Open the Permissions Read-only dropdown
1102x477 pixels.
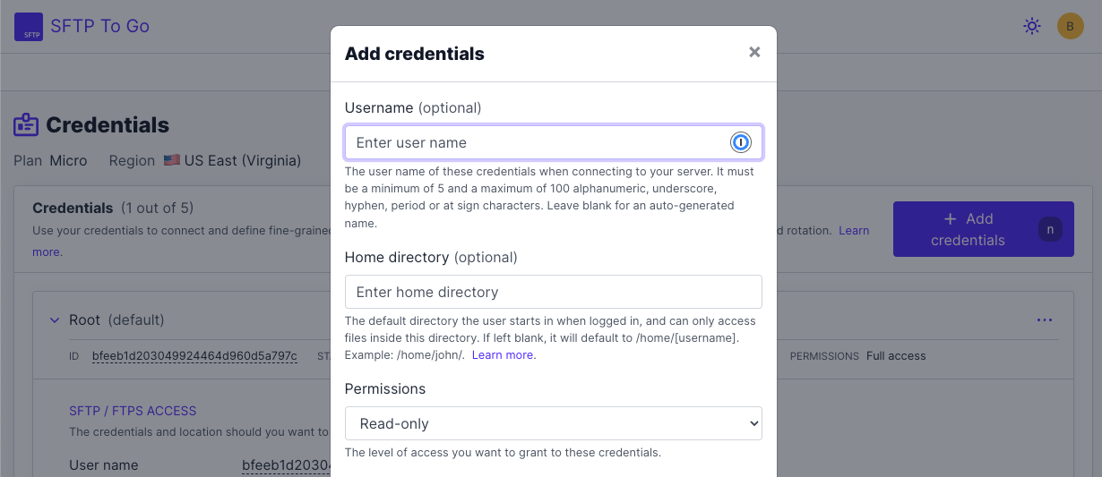tap(554, 423)
